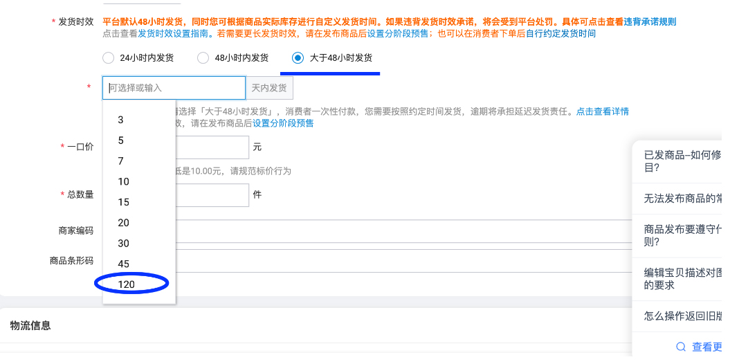Select 15 in the dropdown menu
The height and width of the screenshot is (364, 730).
tap(124, 202)
